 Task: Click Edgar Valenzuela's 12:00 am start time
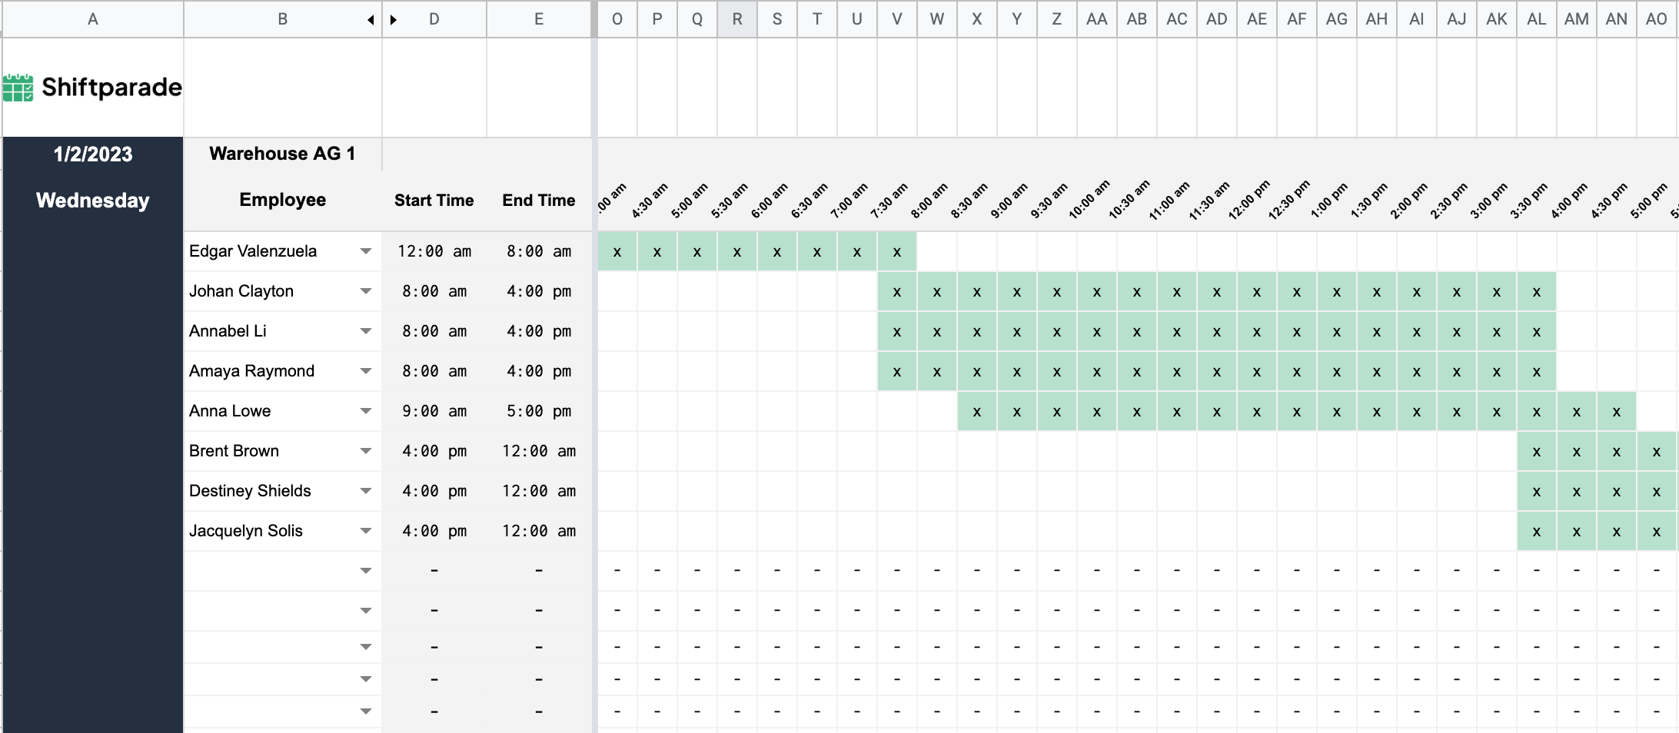(x=434, y=251)
